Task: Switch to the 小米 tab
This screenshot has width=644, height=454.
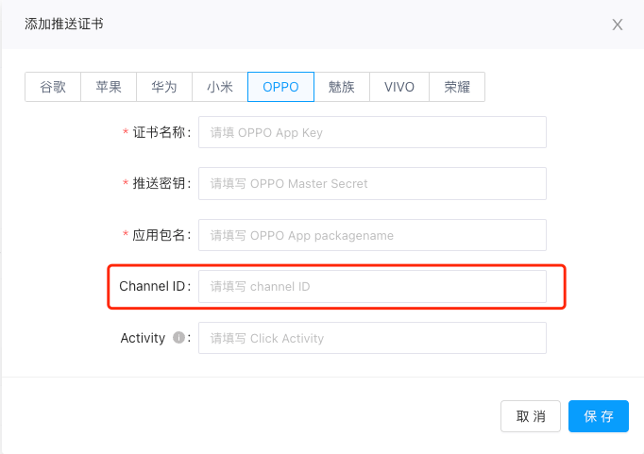Action: pos(220,87)
